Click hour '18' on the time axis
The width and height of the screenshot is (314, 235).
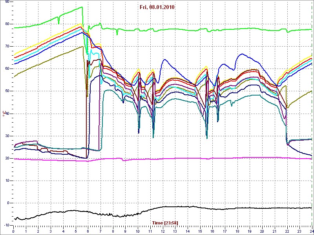tap(237, 230)
